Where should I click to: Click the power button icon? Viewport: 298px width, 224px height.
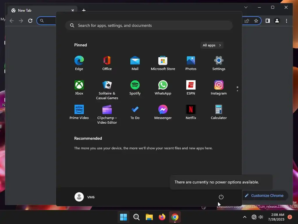pyautogui.click(x=221, y=197)
